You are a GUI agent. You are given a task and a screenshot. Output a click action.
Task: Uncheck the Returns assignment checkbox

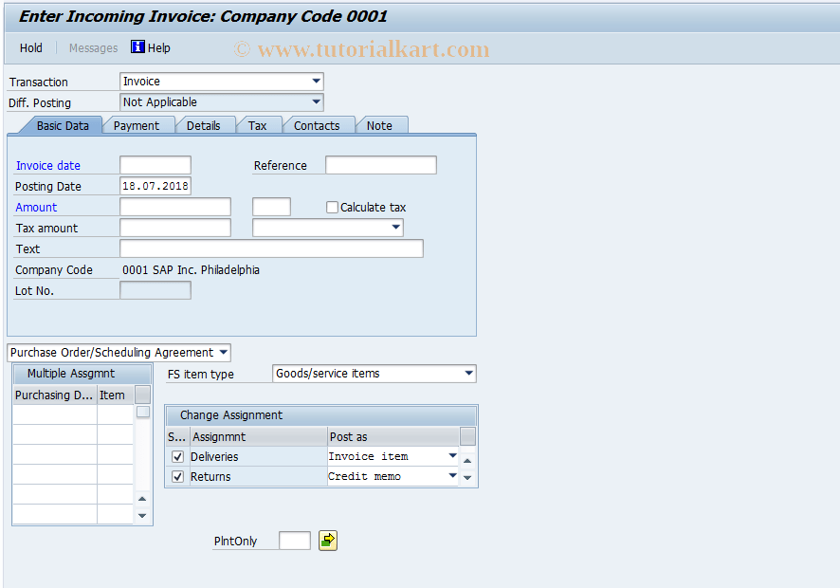pos(177,476)
